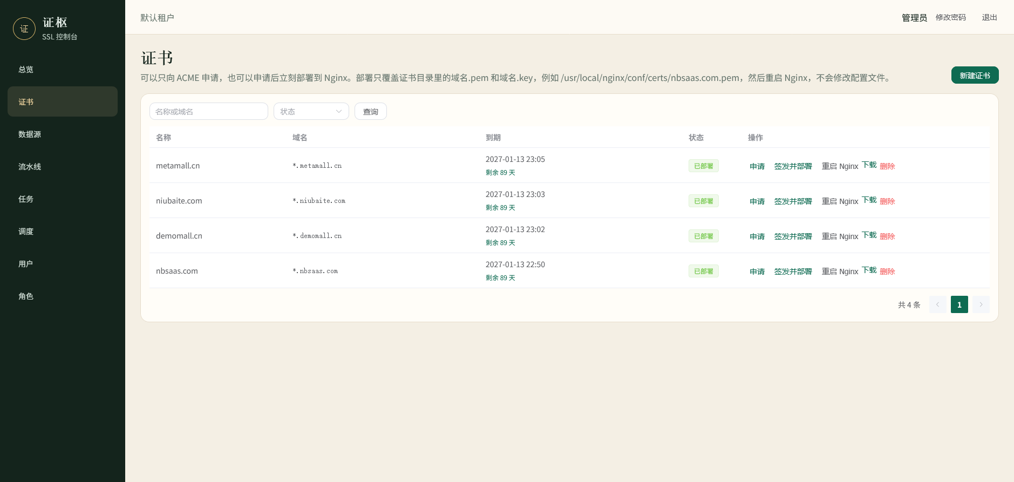Image resolution: width=1014 pixels, height=482 pixels.
Task: Click 退出 to log out
Action: [989, 17]
